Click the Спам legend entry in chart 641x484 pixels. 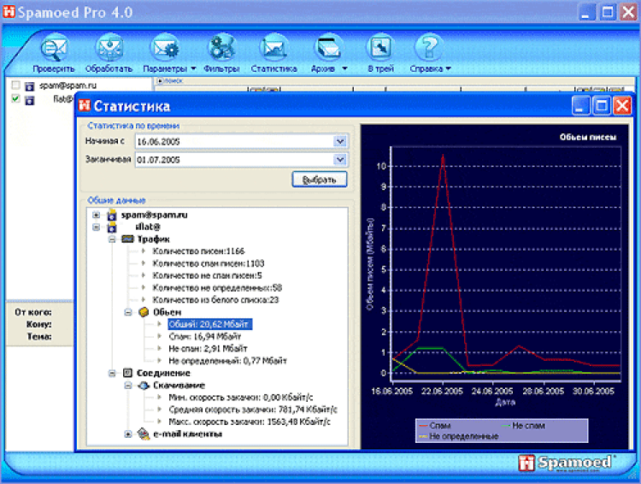pyautogui.click(x=438, y=425)
